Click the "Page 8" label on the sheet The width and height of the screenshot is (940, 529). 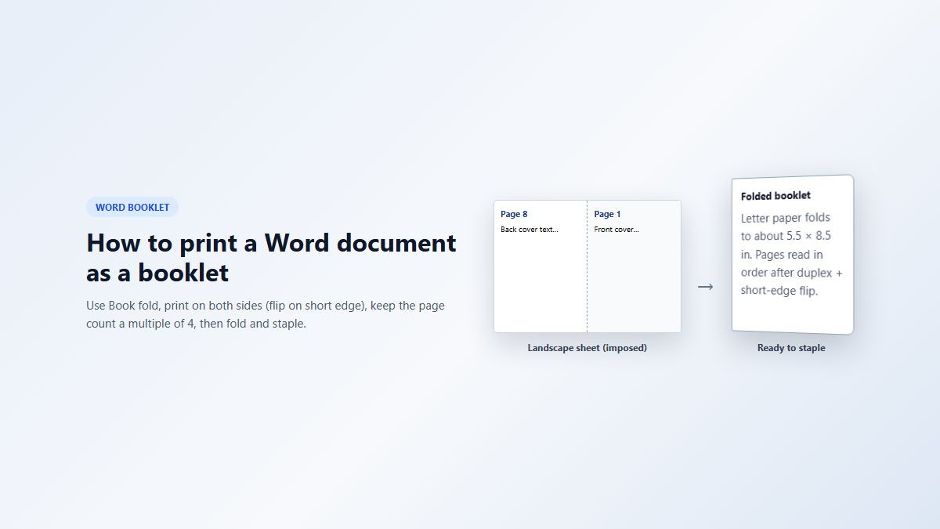(x=514, y=214)
